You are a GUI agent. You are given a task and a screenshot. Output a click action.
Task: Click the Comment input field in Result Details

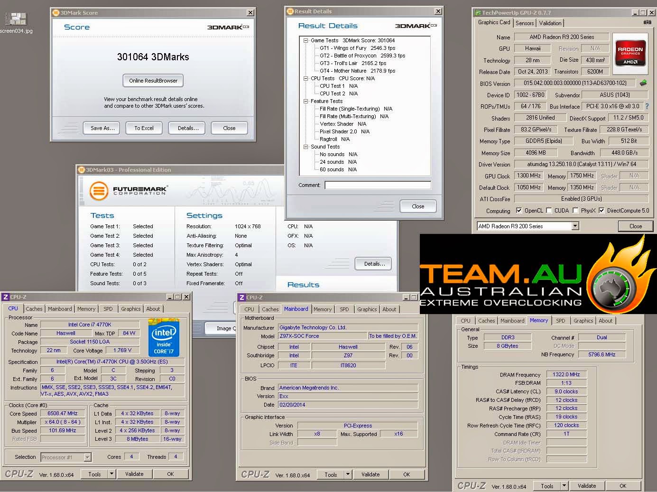click(378, 185)
